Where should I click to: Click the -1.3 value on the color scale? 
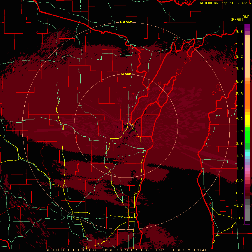(x=238, y=206)
